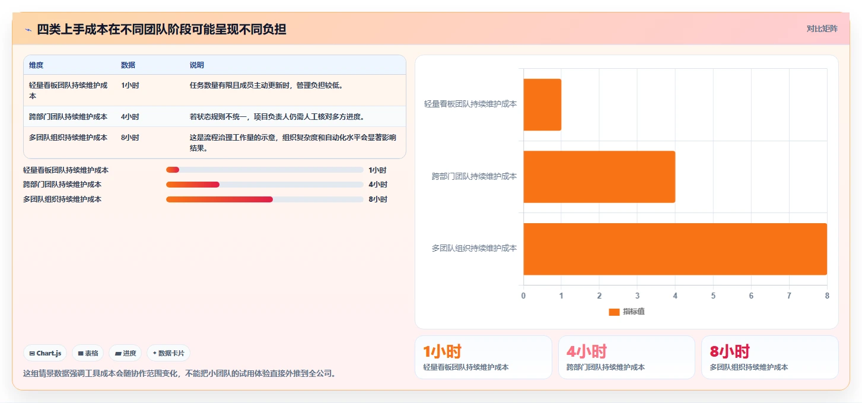Click the 跨部门团队 bar in the chart
The width and height of the screenshot is (862, 403).
[599, 176]
